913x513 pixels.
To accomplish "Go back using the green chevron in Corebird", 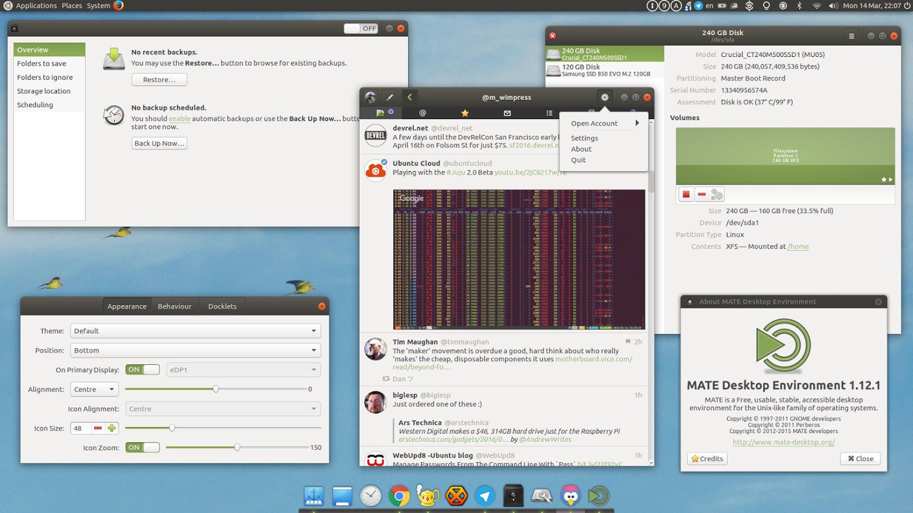I will [409, 97].
